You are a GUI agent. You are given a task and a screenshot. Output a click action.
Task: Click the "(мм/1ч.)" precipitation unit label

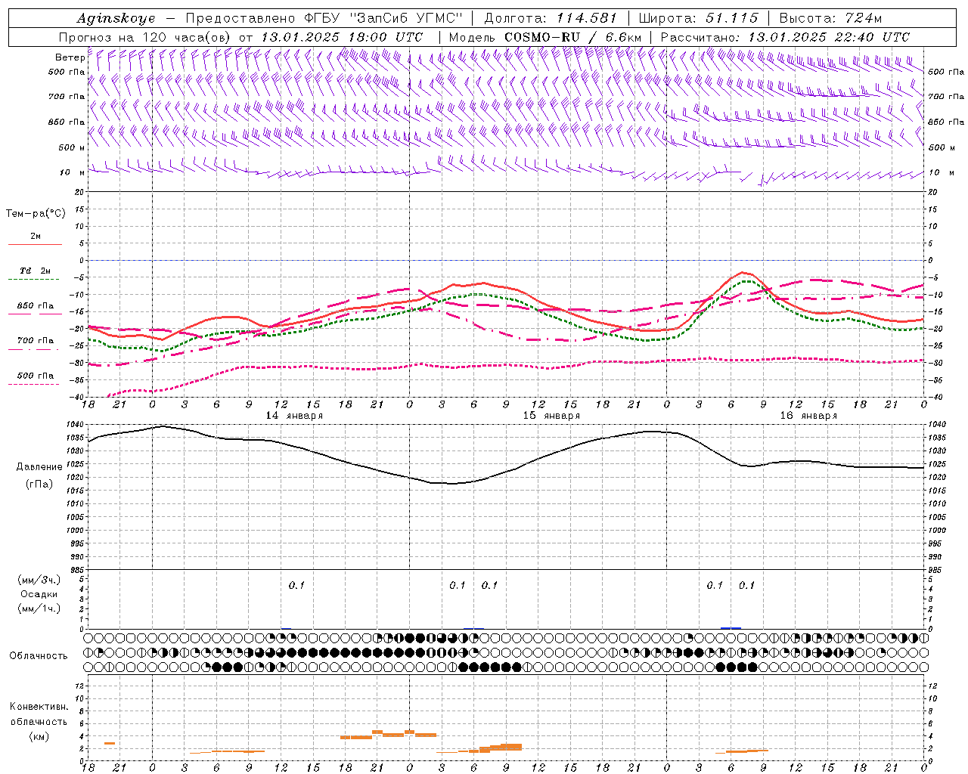[x=39, y=608]
